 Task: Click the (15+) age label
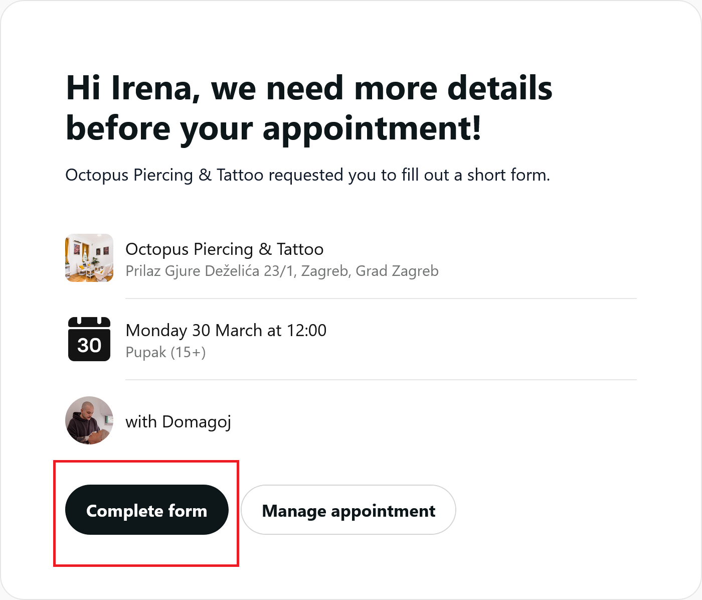tap(188, 353)
